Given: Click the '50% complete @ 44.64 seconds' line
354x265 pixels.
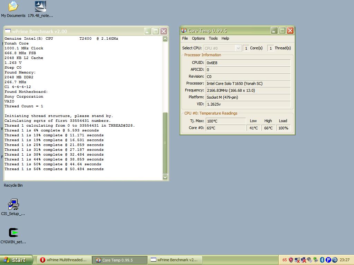Looking at the screenshot, I should pyautogui.click(x=53, y=164).
